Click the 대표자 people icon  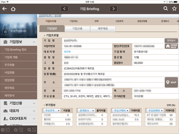[6, 111]
